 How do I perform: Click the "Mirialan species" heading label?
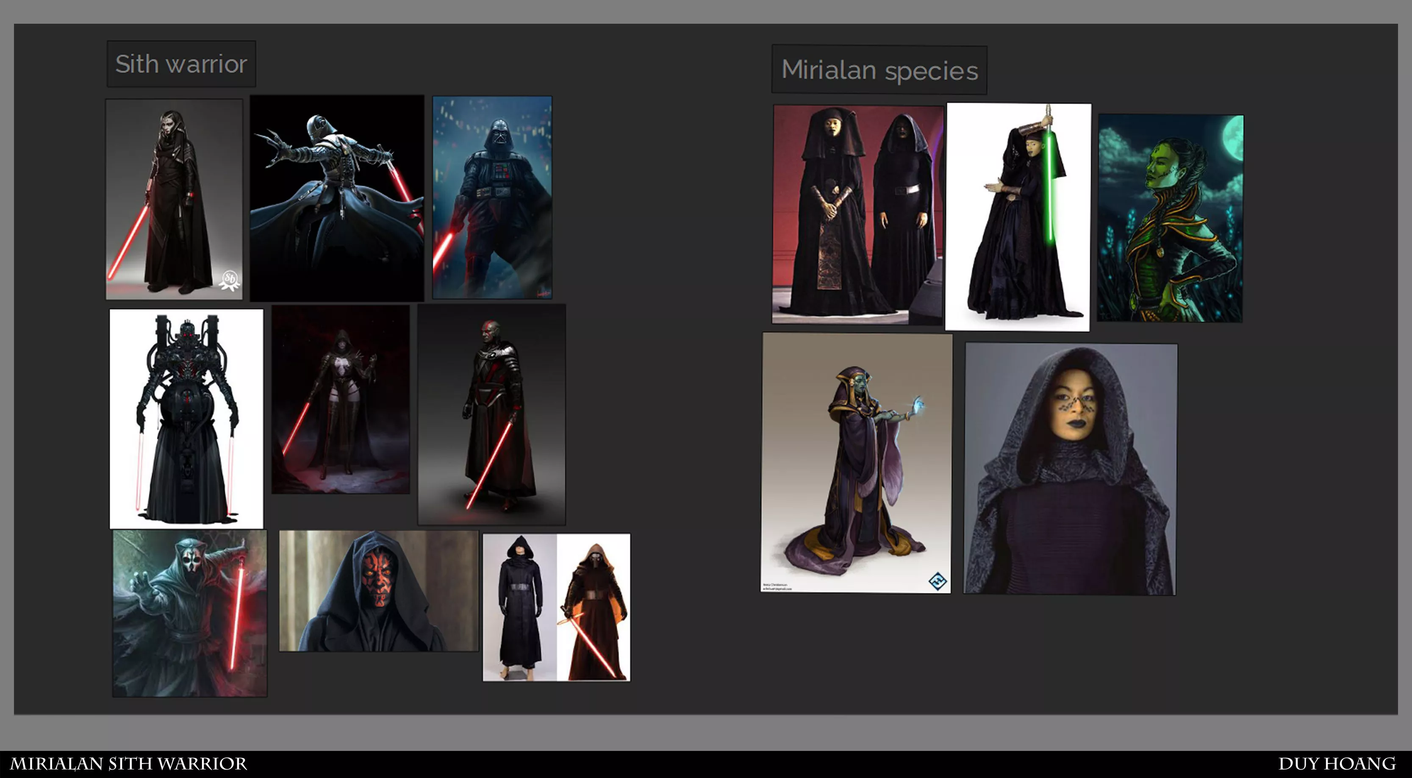pos(879,70)
